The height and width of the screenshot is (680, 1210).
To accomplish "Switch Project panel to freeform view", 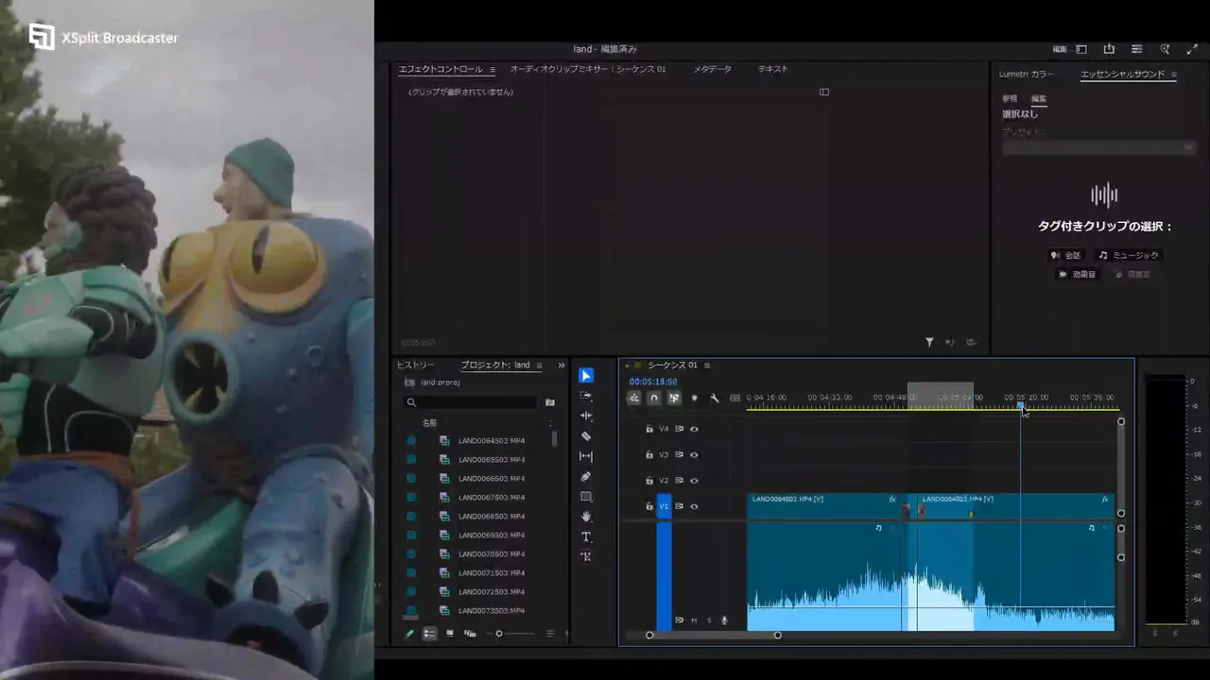I will coord(470,634).
